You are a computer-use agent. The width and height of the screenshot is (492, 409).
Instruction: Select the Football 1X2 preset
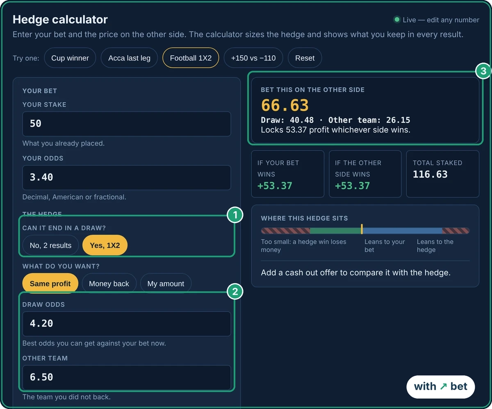(191, 58)
